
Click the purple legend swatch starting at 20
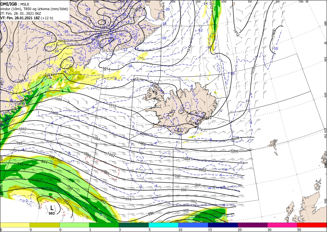[x=252, y=225]
